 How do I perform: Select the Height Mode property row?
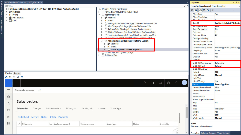[x=216, y=75]
